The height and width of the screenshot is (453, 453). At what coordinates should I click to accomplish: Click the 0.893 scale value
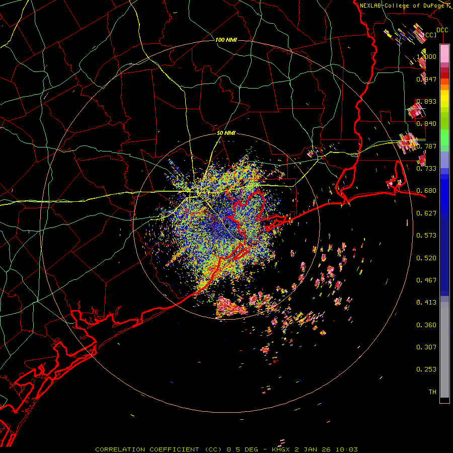point(426,101)
